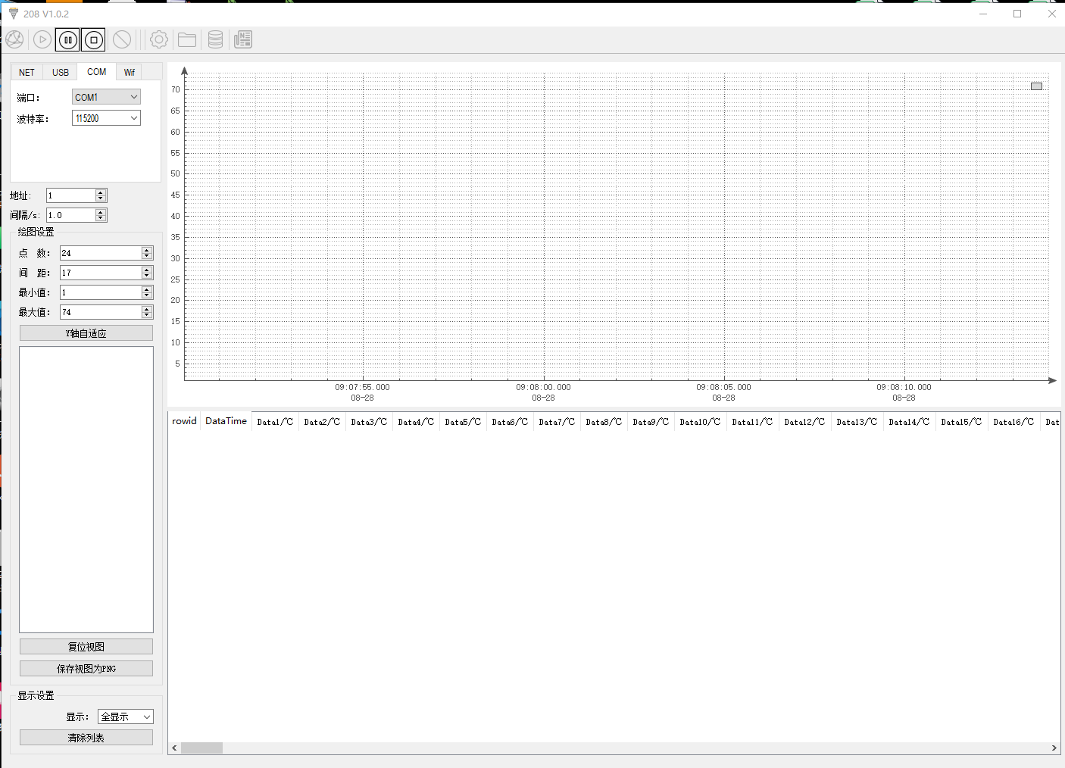Switch to the NET tab

click(27, 73)
